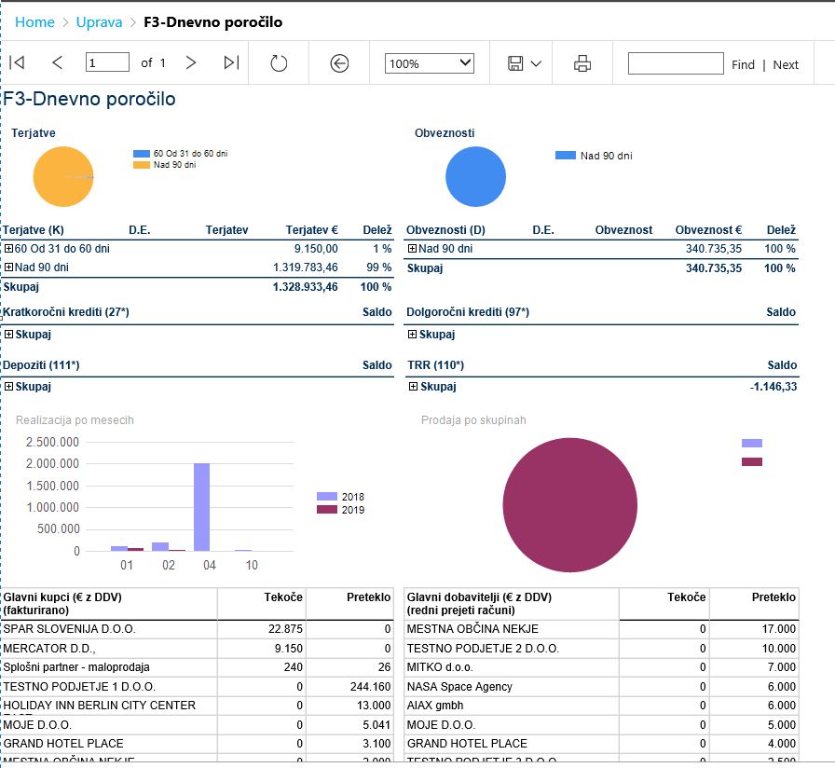
Task: Click the 1.319.783,46 value
Action: click(x=306, y=267)
